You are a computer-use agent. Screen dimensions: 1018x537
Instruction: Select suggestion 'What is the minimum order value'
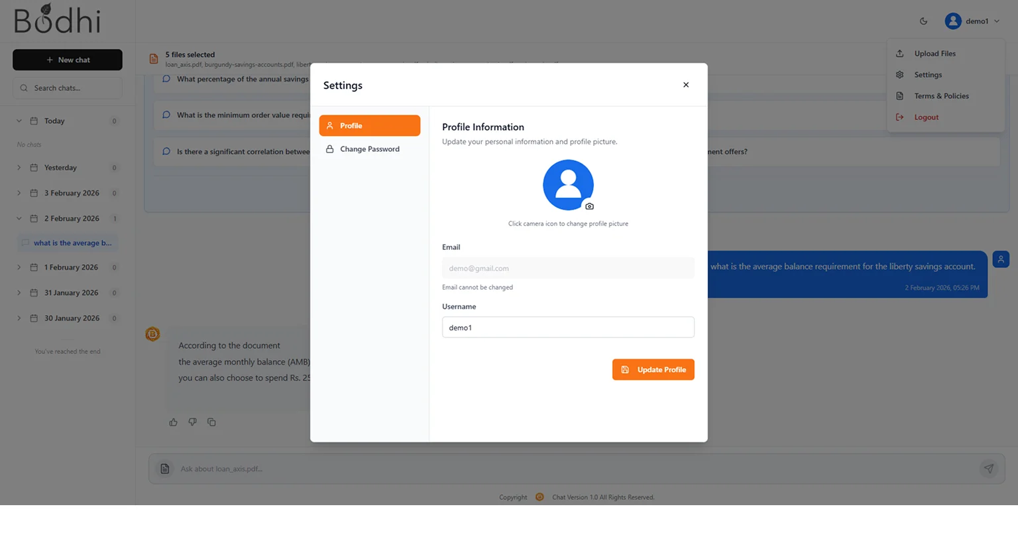[243, 115]
